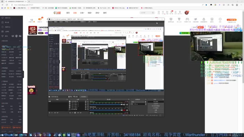The width and height of the screenshot is (244, 137).
Task: Click the Douyu user avatar
Action: click(187, 12)
